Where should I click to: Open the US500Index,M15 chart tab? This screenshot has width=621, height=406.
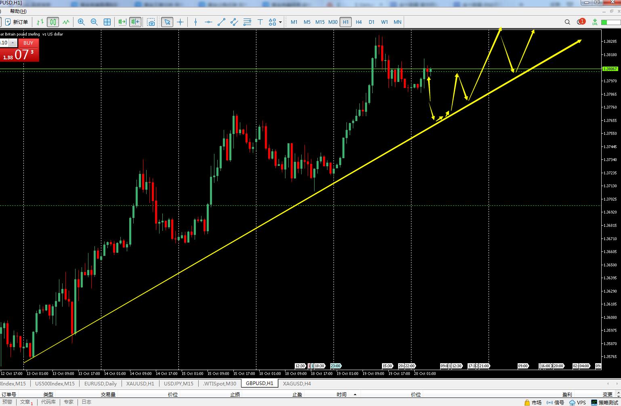coord(55,383)
